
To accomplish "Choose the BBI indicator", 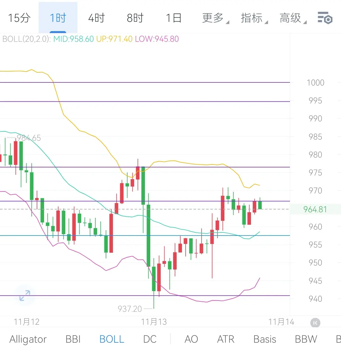I will tap(73, 339).
